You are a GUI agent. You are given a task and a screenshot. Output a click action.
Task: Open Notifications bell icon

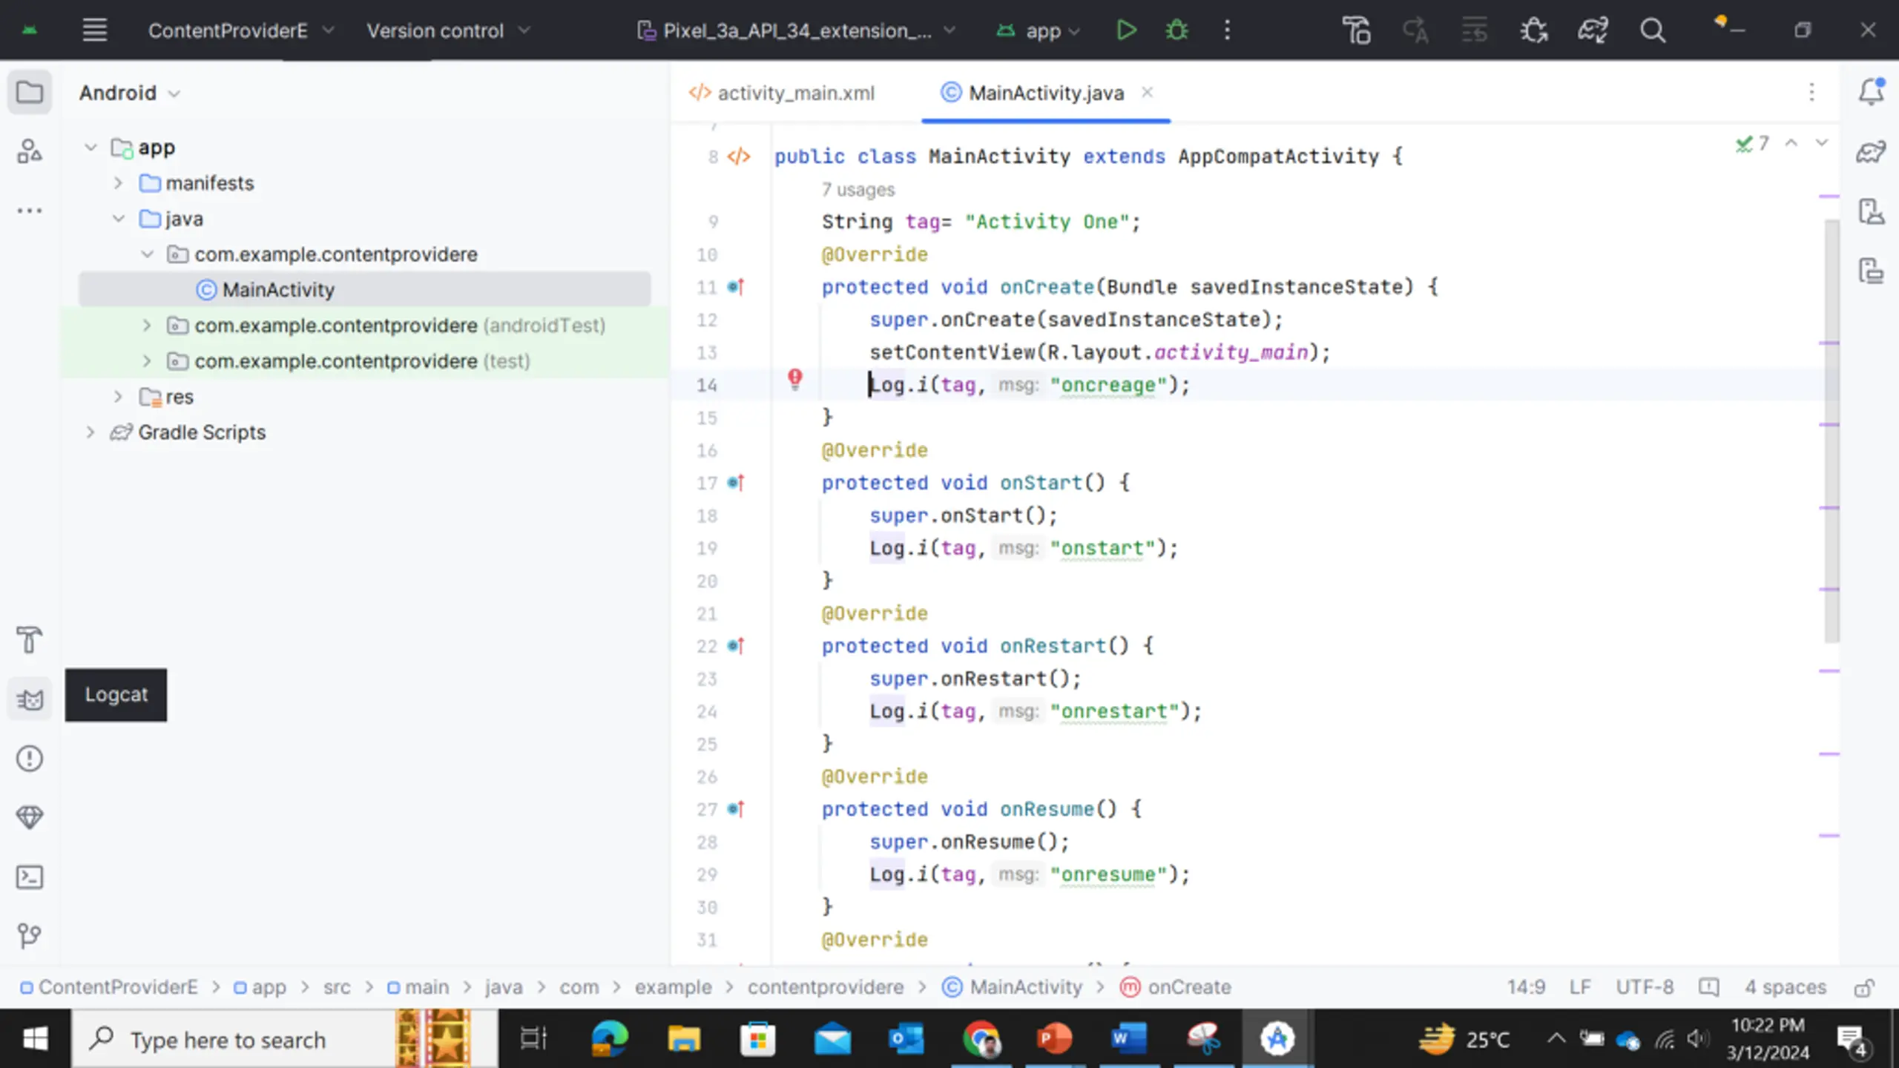pos(1871,92)
